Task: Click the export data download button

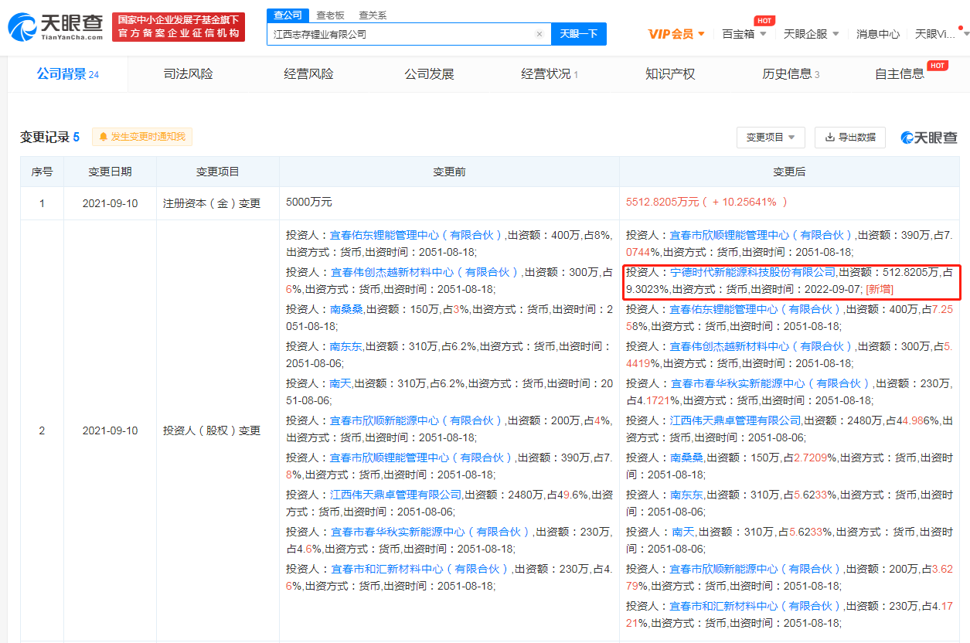Action: click(x=849, y=137)
